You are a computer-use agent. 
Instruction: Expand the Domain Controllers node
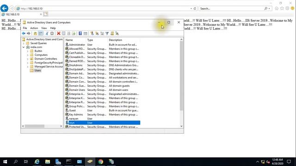[x=28, y=59]
